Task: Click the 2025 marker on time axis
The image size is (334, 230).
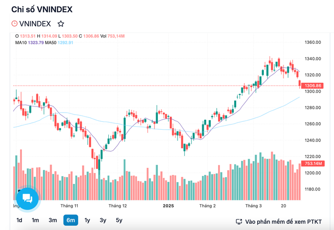Action: point(168,206)
